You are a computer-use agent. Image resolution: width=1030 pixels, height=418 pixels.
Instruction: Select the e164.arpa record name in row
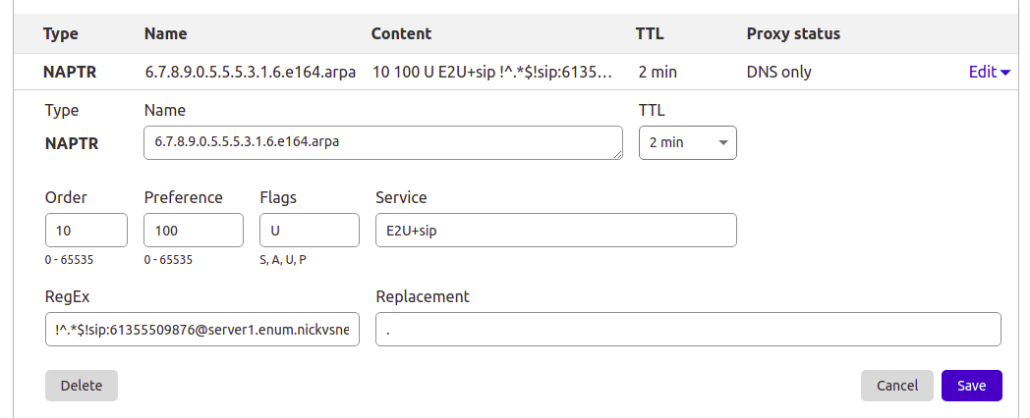point(250,72)
